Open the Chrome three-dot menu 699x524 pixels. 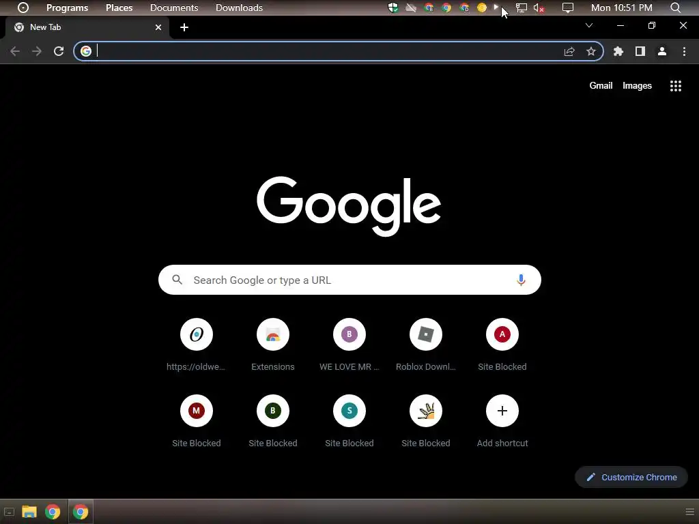(684, 51)
